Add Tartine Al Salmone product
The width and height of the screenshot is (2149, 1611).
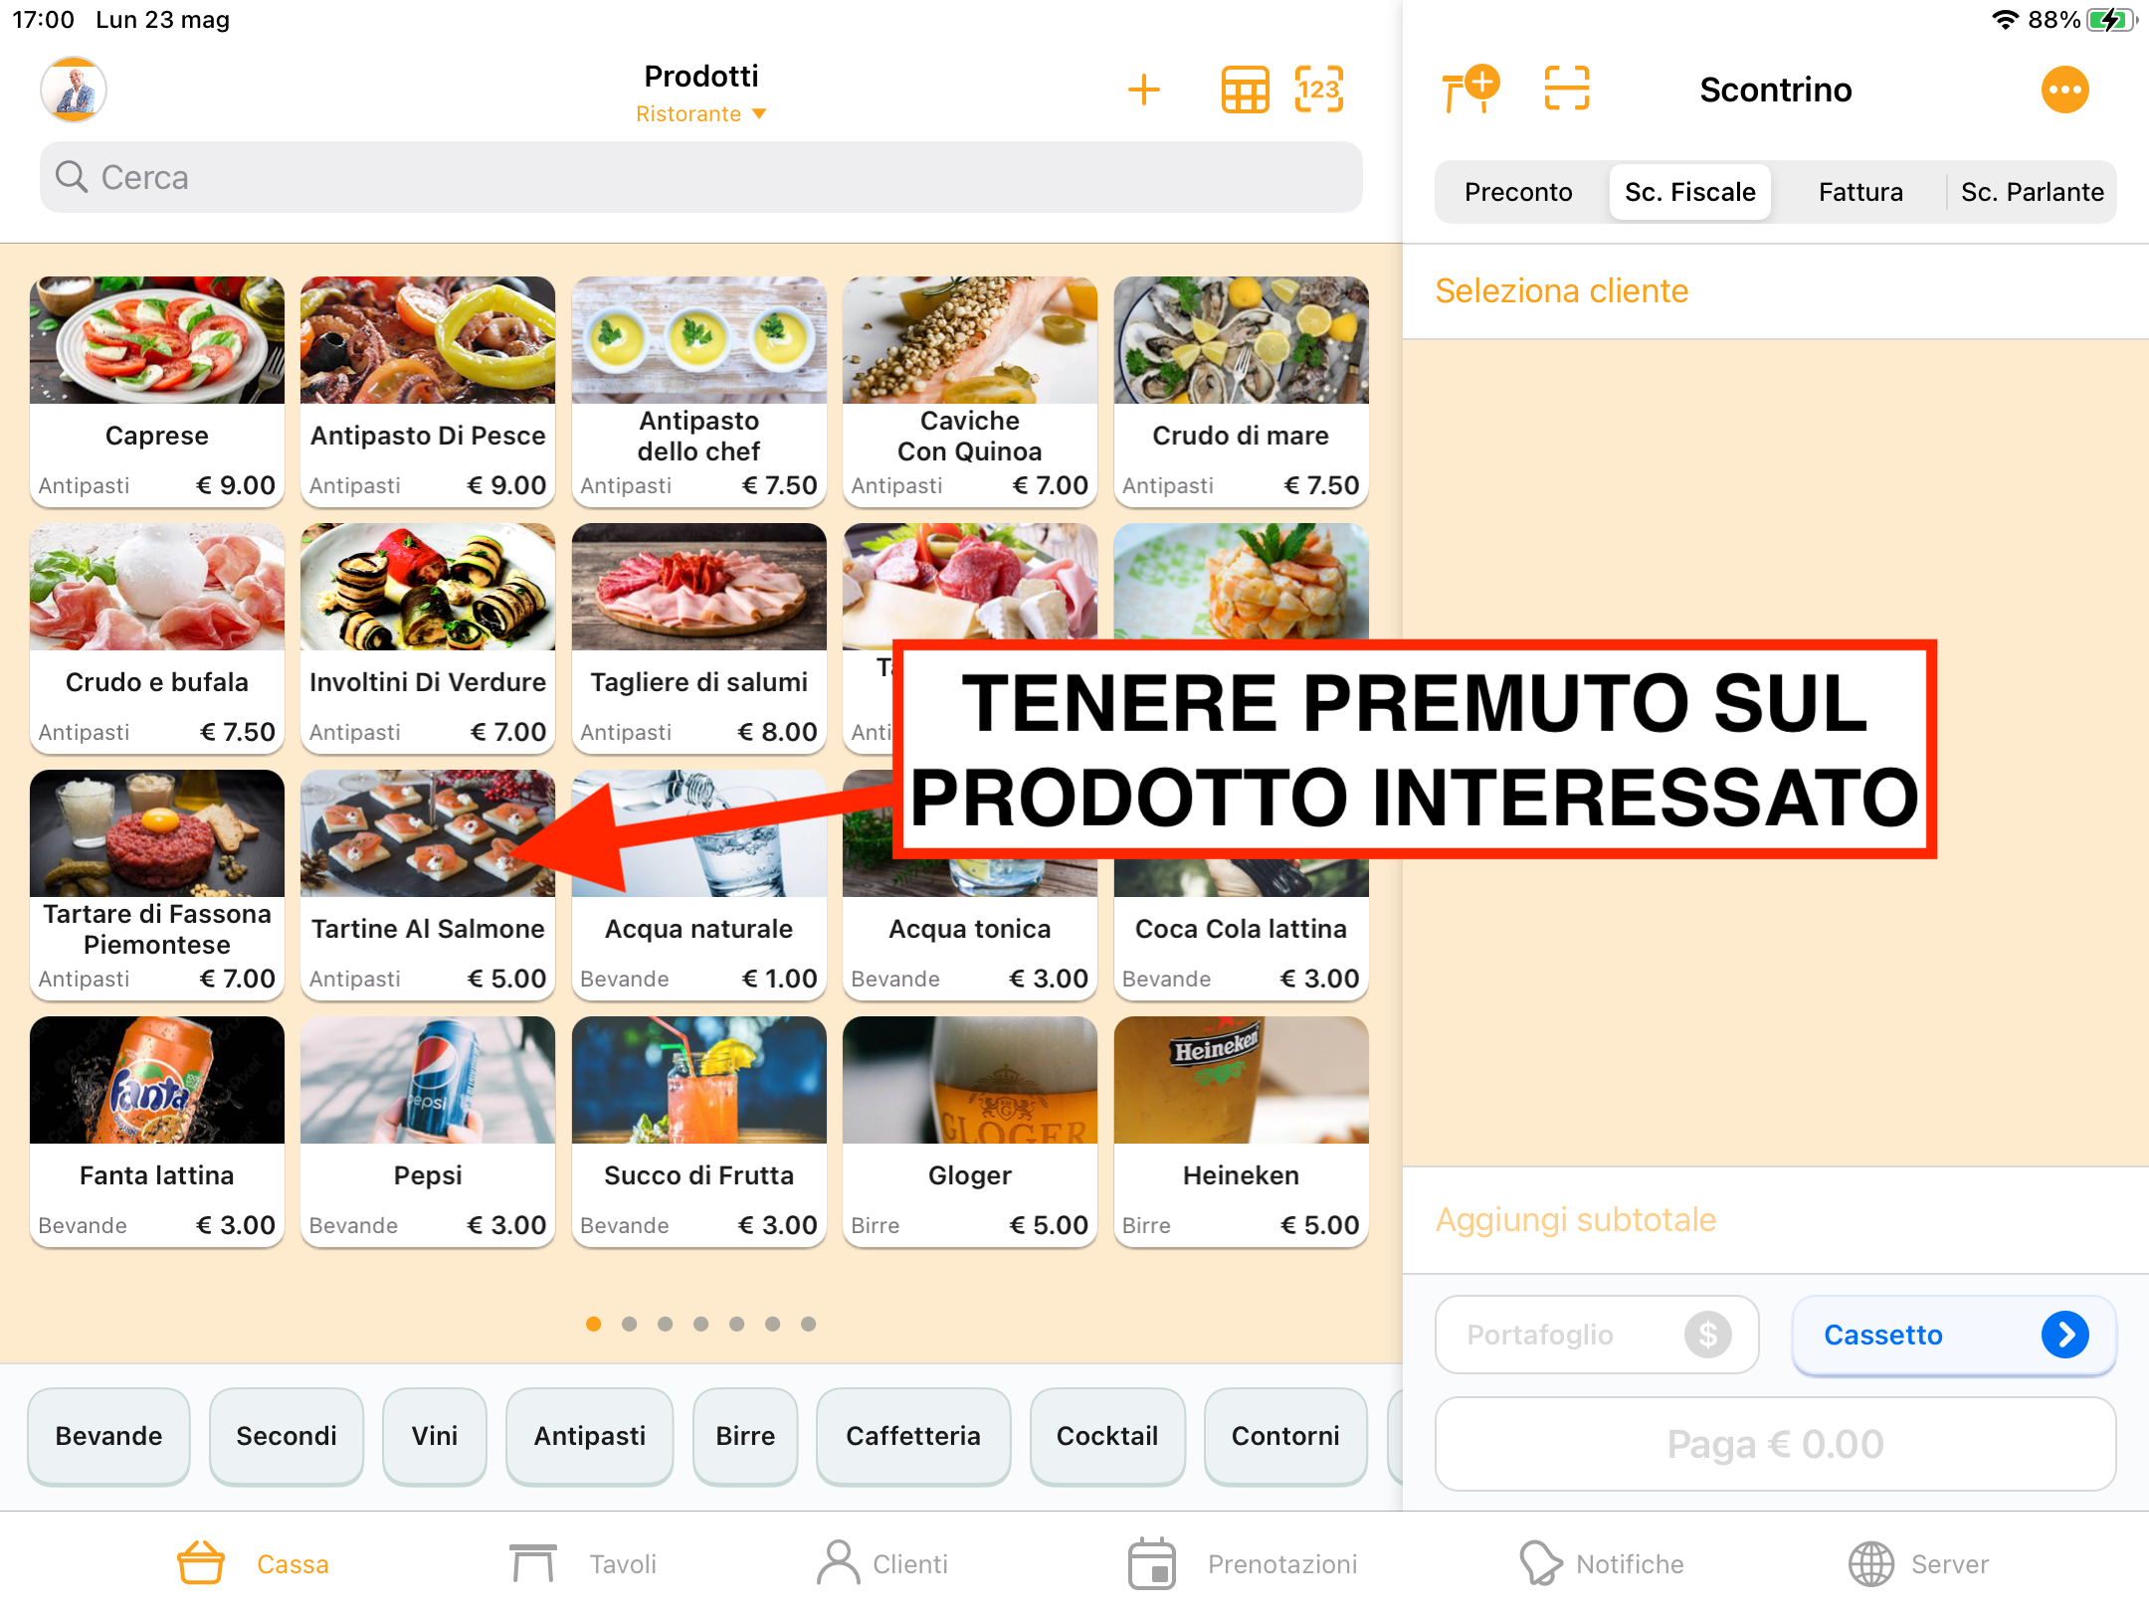click(428, 884)
